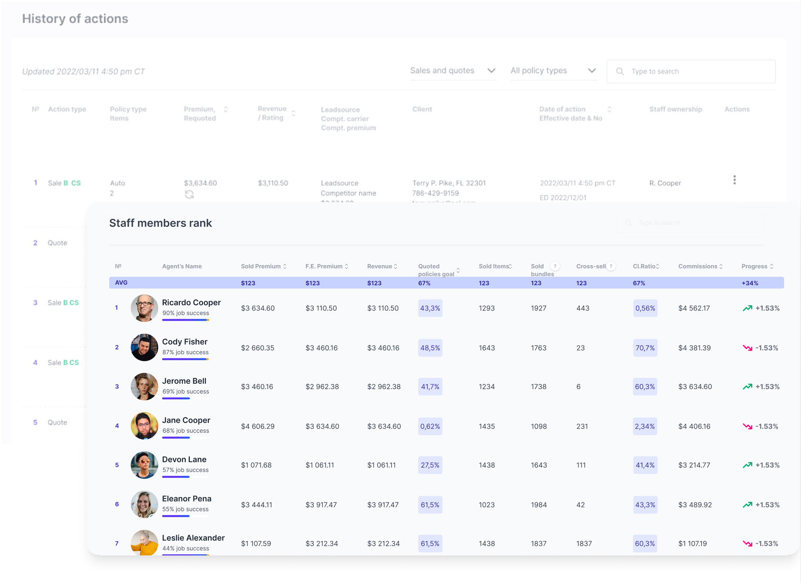Sort staff rank by Commissions column
Image resolution: width=801 pixels, height=583 pixels.
pyautogui.click(x=721, y=267)
